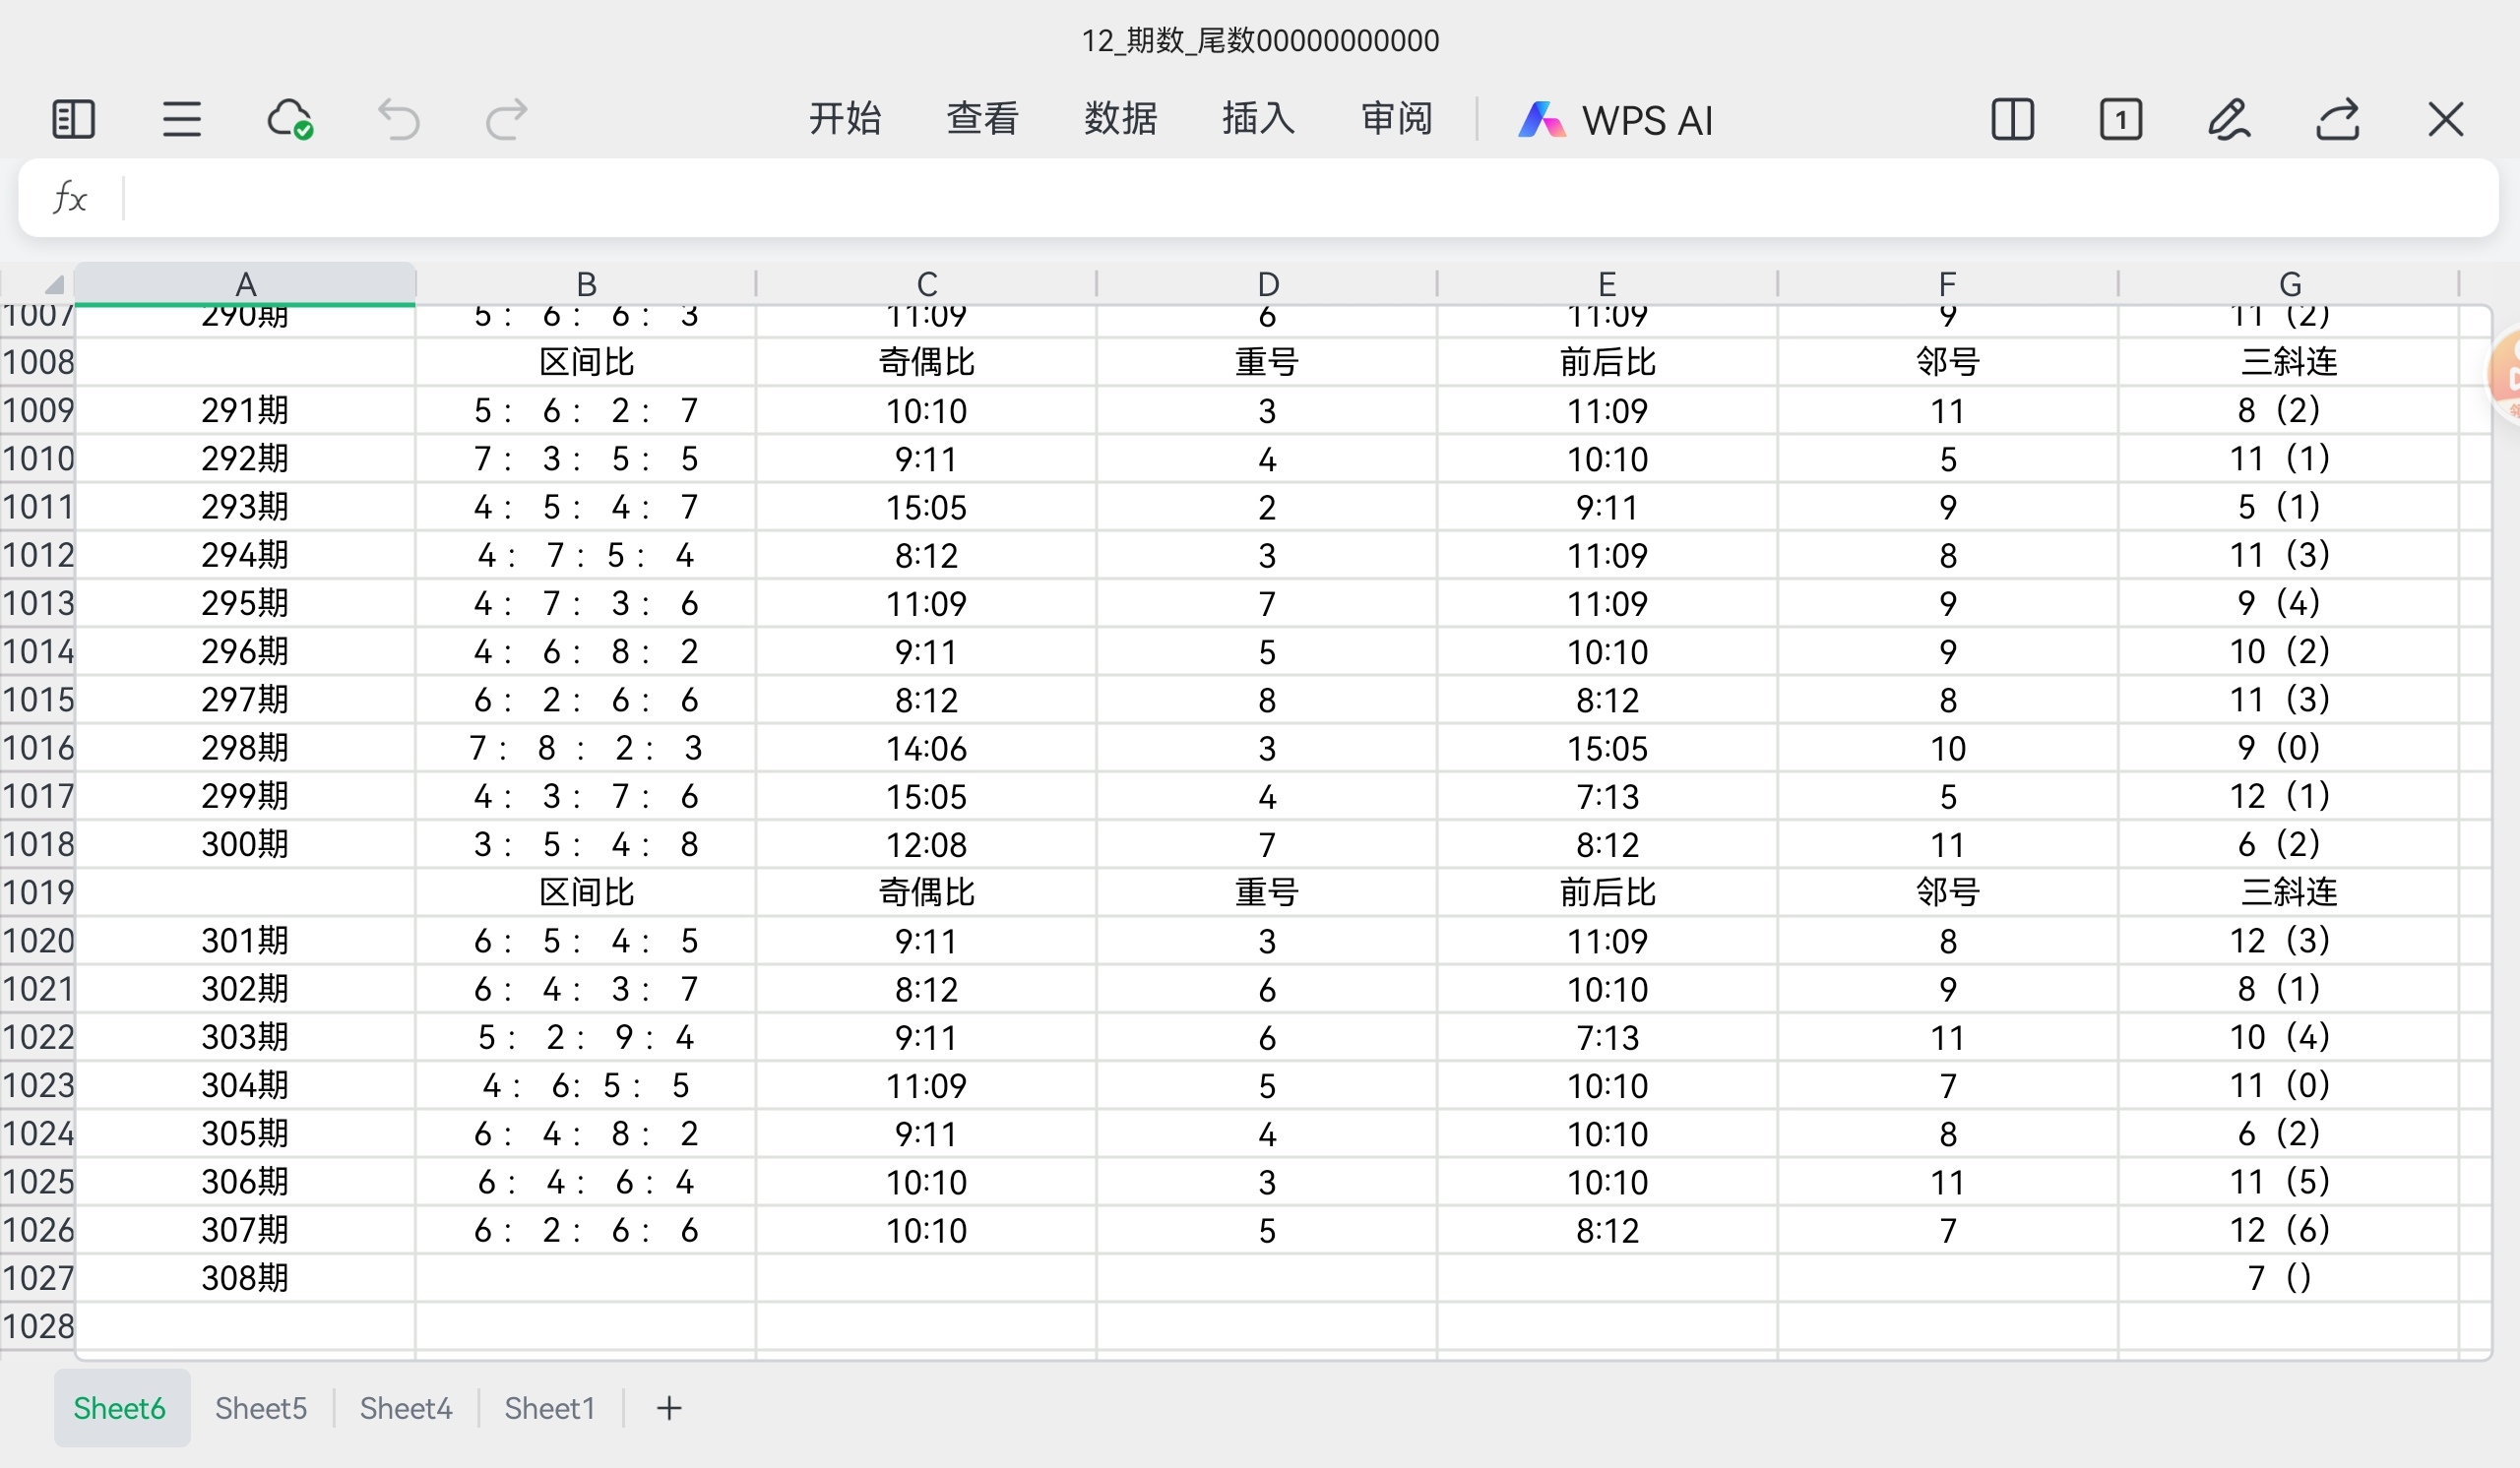Select row 1008 header
The height and width of the screenshot is (1468, 2520).
pos(38,362)
